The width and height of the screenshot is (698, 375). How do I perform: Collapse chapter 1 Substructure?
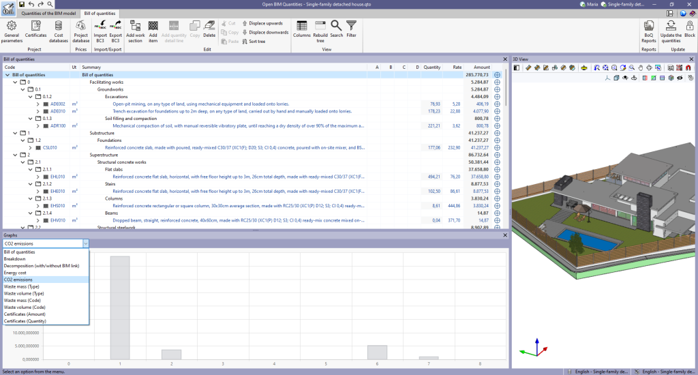click(x=15, y=133)
